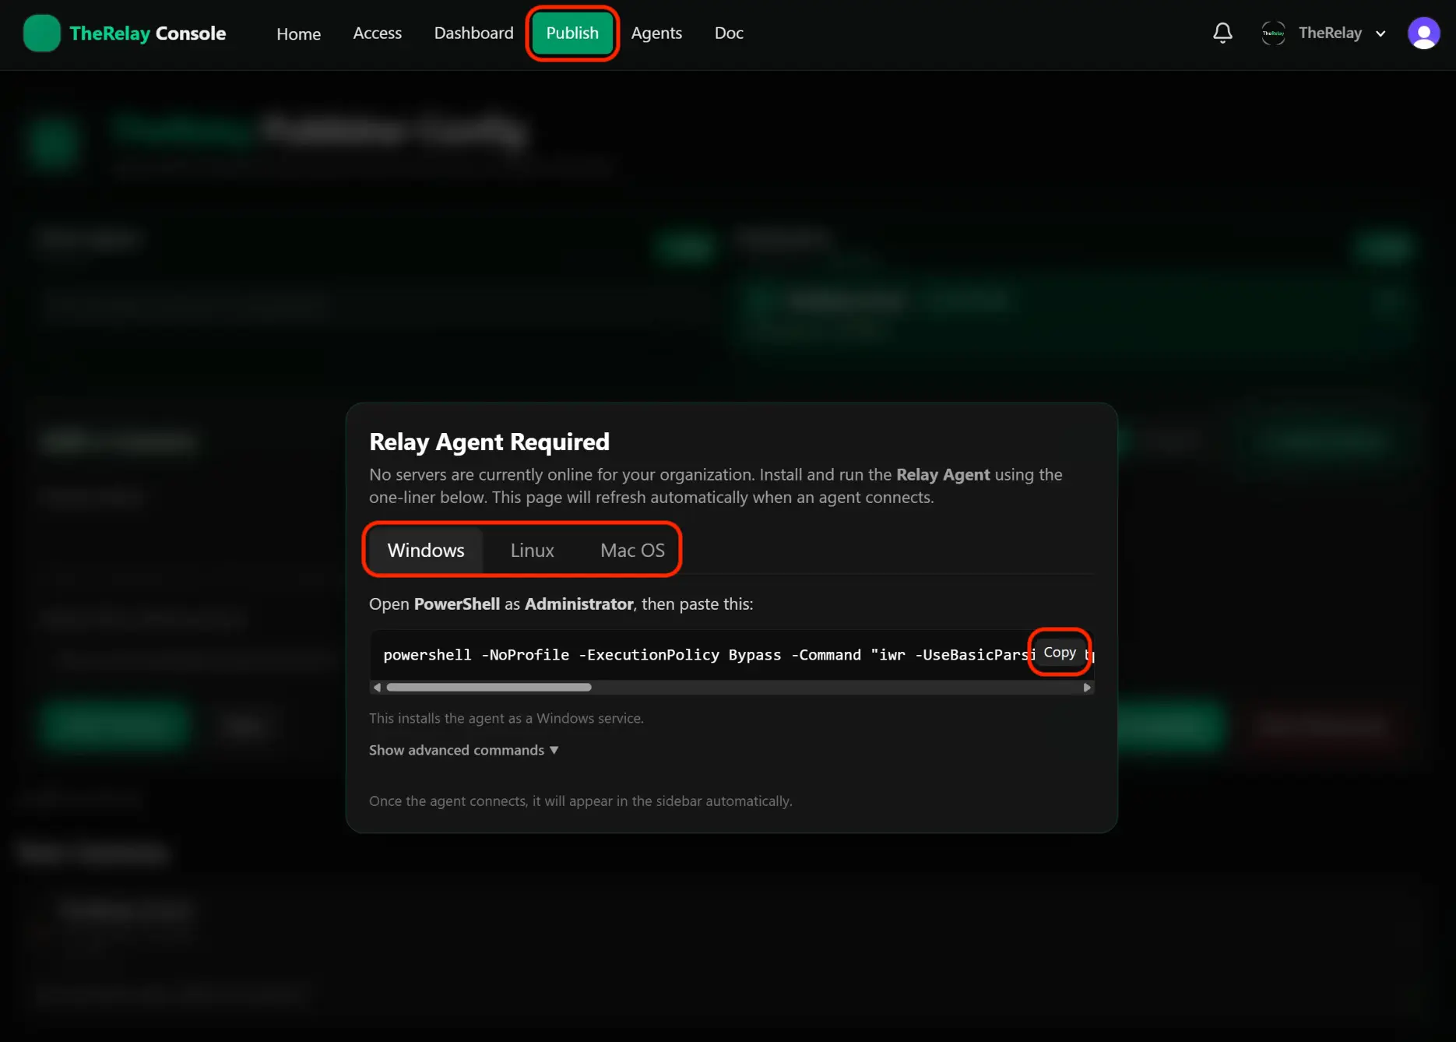
Task: Click 'This installs the agent as a Windows service.'
Action: [x=506, y=718]
